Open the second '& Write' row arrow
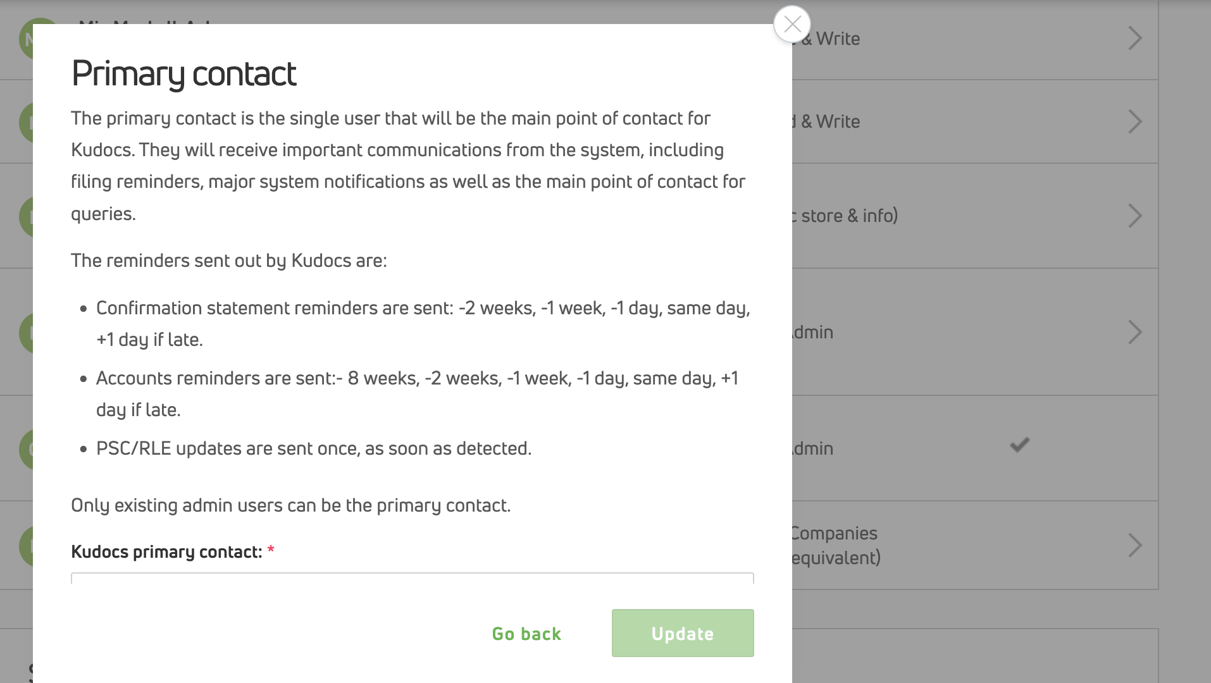Image resolution: width=1211 pixels, height=683 pixels. [1135, 121]
